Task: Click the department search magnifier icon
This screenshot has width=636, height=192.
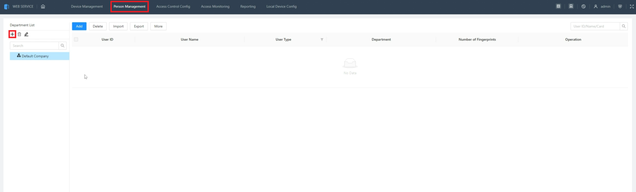Action: click(x=63, y=45)
